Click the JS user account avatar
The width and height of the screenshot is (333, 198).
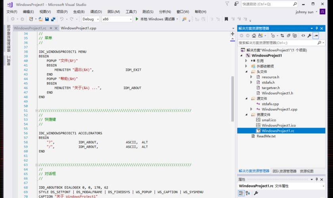point(322,11)
